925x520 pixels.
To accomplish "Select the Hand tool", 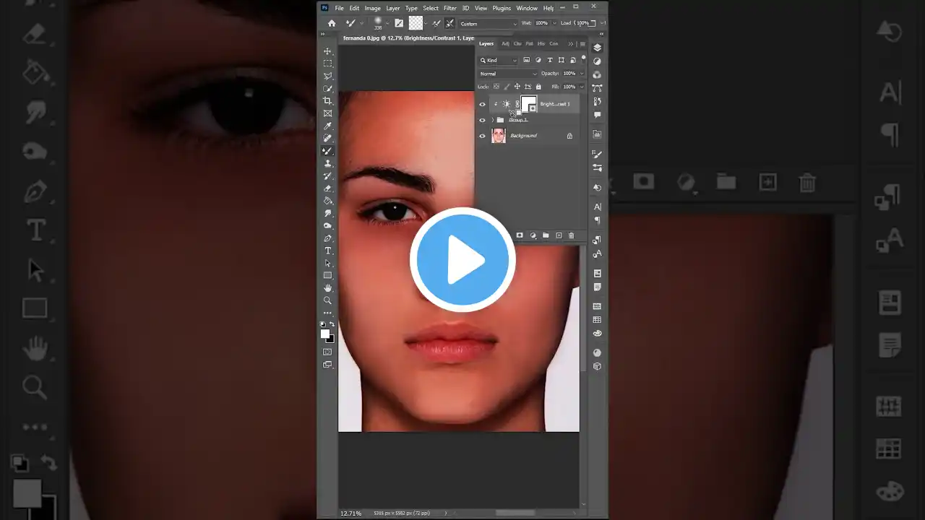I will point(327,288).
